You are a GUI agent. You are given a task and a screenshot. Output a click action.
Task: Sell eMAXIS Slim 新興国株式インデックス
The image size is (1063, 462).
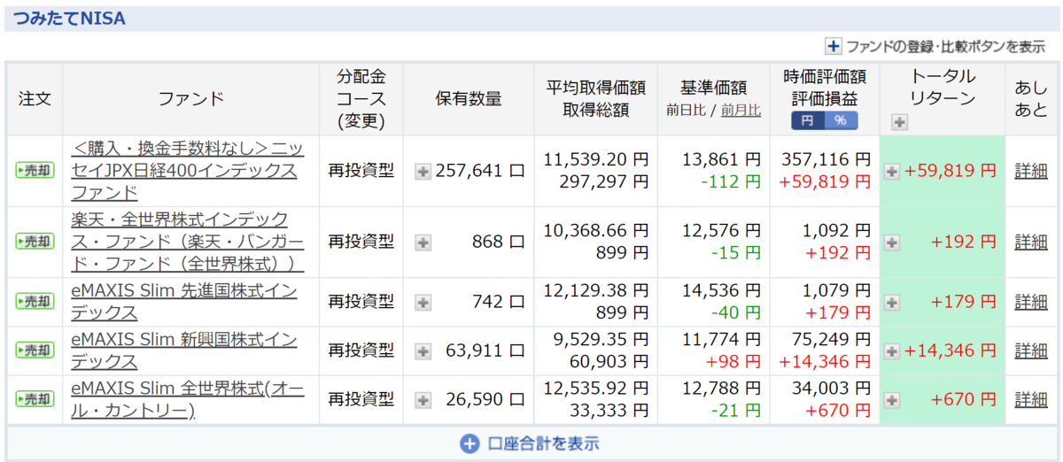(35, 350)
